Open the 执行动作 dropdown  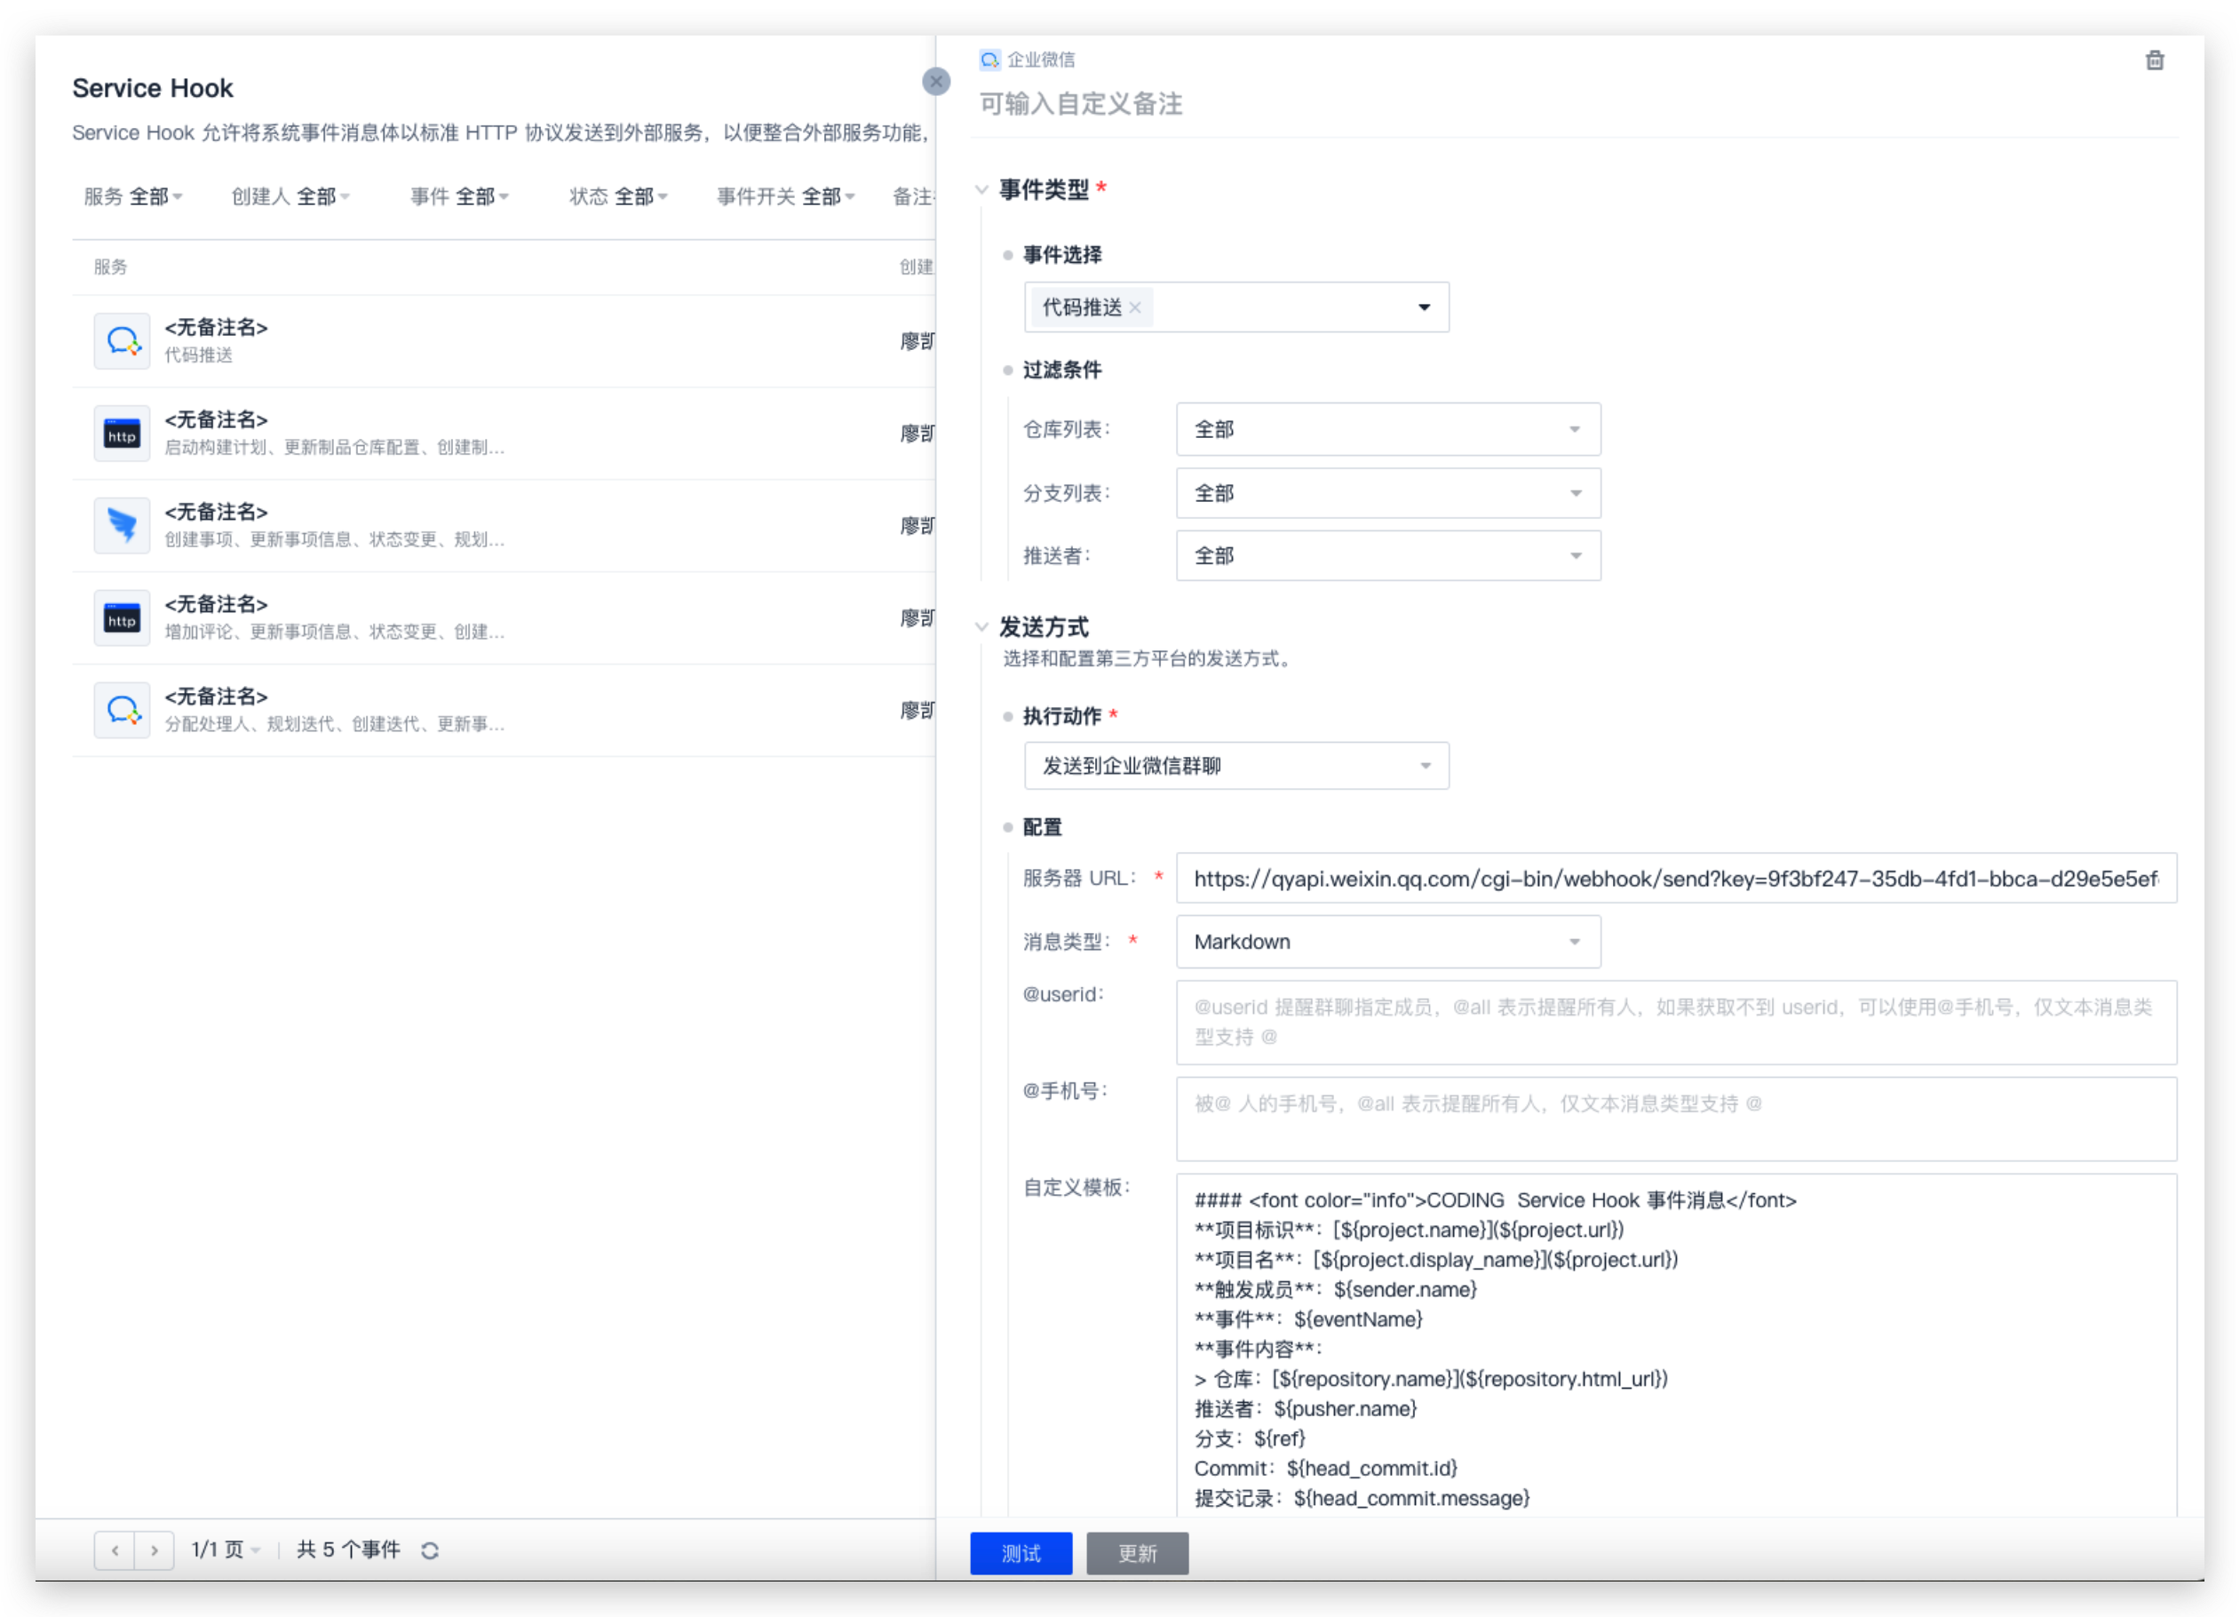point(1236,766)
